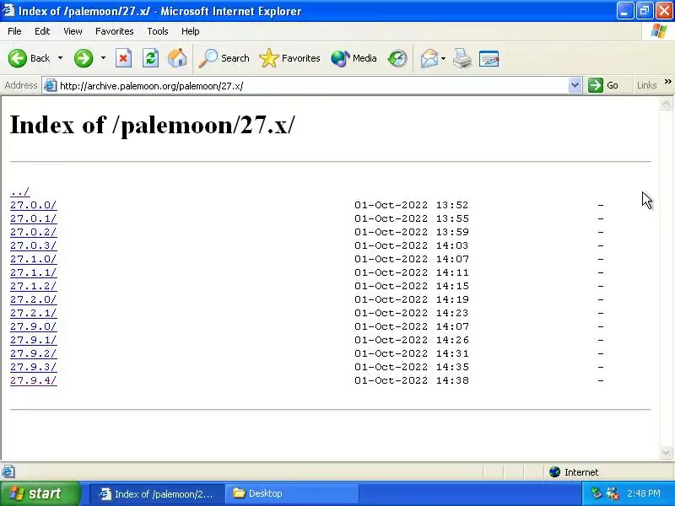Open the 27.9.3/ folder link

tap(34, 367)
